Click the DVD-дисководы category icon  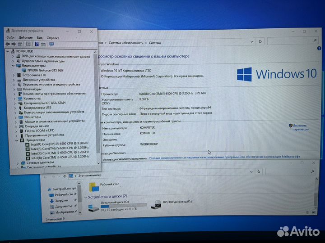[18, 56]
